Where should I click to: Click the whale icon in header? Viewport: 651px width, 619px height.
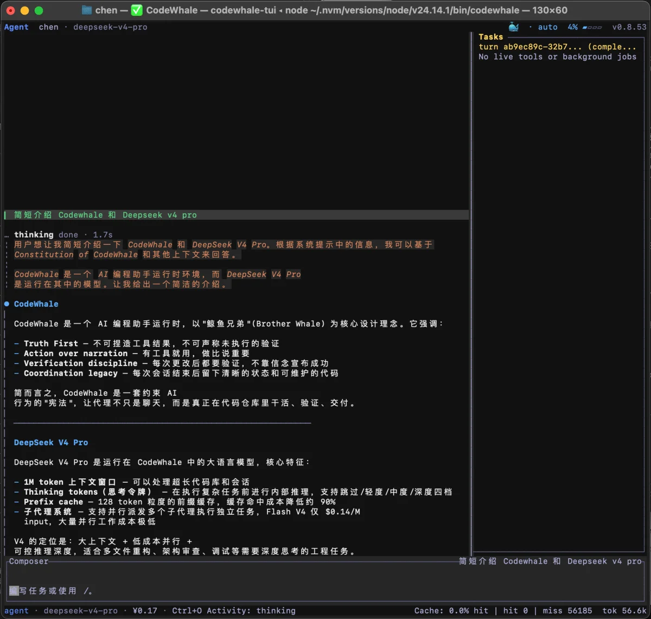514,27
